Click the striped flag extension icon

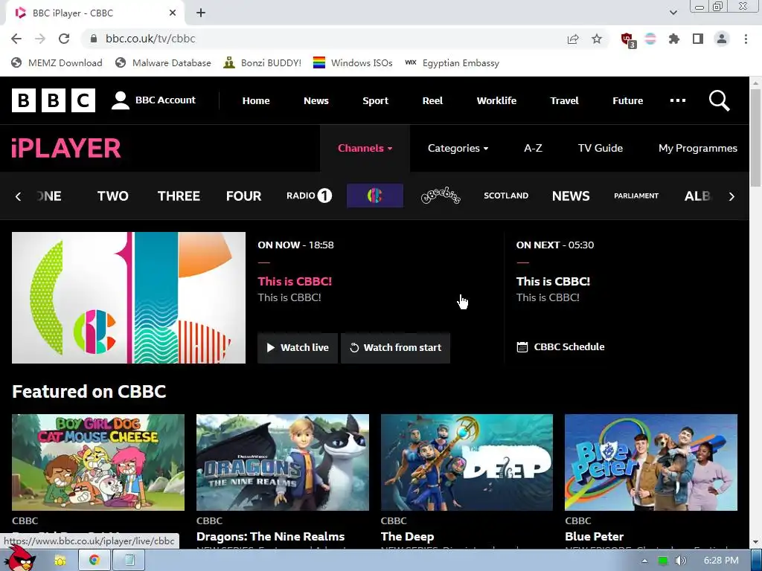pyautogui.click(x=650, y=39)
